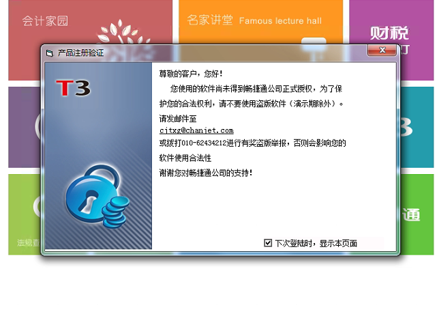
Task: Click the 软件使用合法性 text line
Action: (185, 158)
